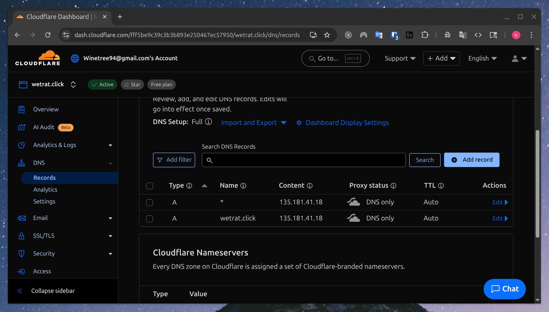Open the zone switcher next to wetrat.click
The image size is (549, 312).
73,85
